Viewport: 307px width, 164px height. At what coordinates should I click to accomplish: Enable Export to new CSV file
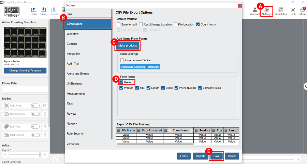(x=122, y=60)
